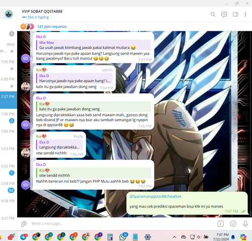The image size is (252, 241).
Task: Click the battery tray icon
Action: coord(206,237)
